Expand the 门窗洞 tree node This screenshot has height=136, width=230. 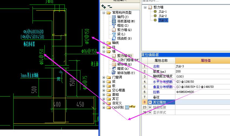pos(104,77)
